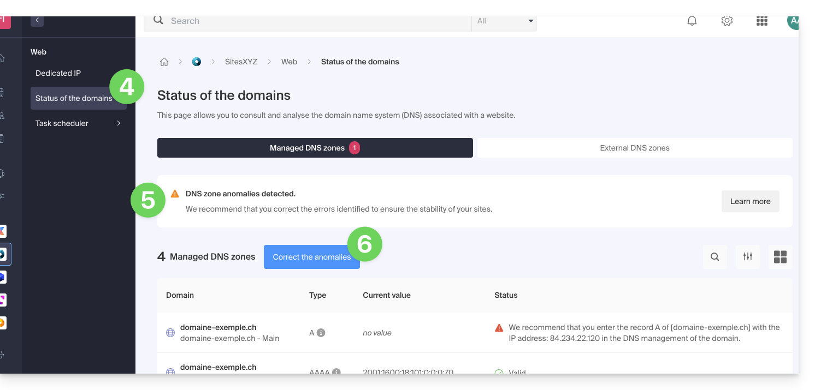Screen dimensions: 815x390
Task: Switch to Managed DNS zones tab
Action: [x=315, y=148]
